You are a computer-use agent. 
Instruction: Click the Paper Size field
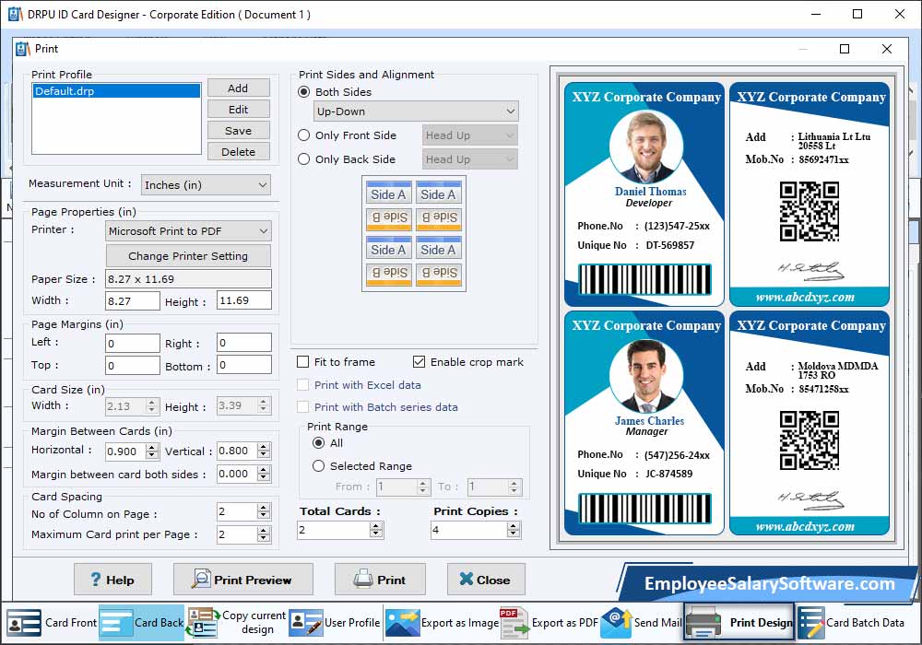pos(188,278)
